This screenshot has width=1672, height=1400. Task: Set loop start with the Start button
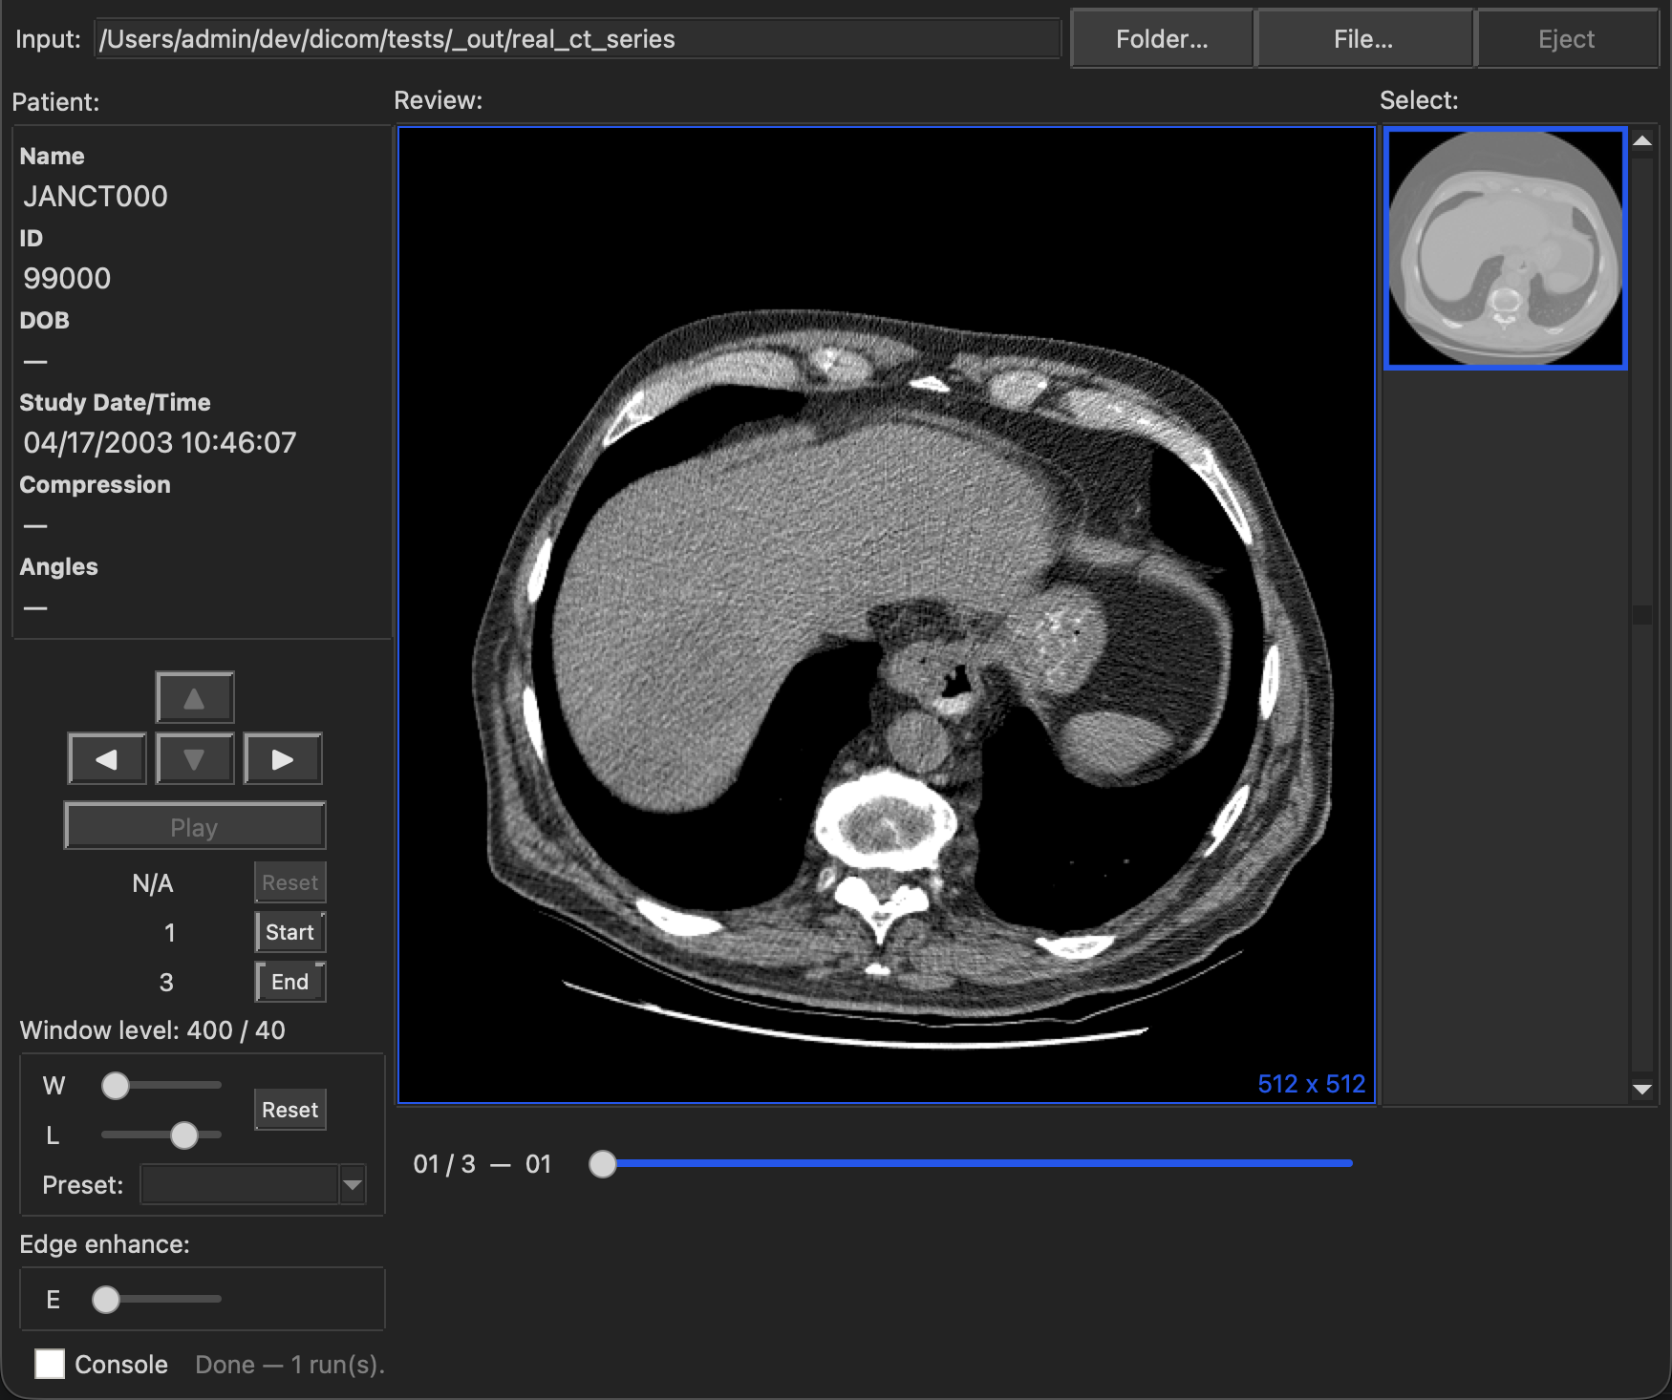click(x=290, y=932)
